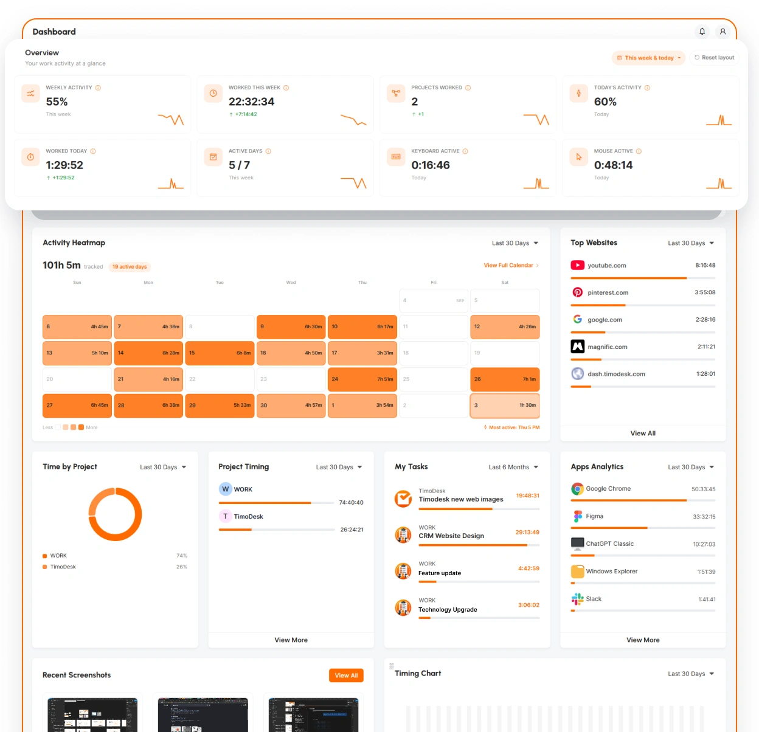759x732 pixels.
Task: Click the Today's Activity info icon
Action: coord(647,88)
